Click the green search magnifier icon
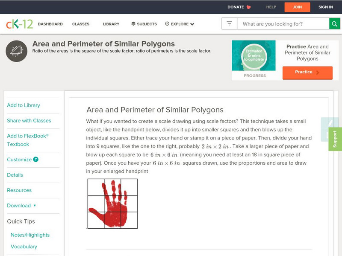The height and width of the screenshot is (256, 342). click(335, 24)
